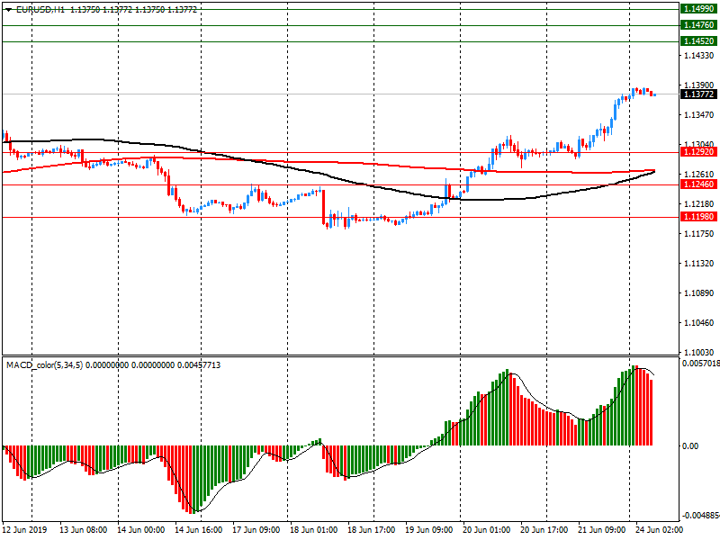This screenshot has height=540, width=720.
Task: Click the 1.10460 price scale value
Action: tap(699, 323)
